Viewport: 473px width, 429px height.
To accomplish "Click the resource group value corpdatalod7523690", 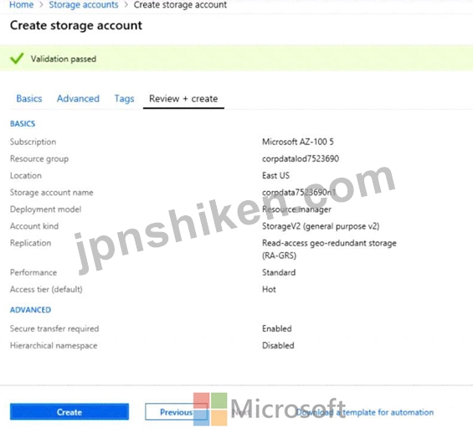I will (301, 158).
